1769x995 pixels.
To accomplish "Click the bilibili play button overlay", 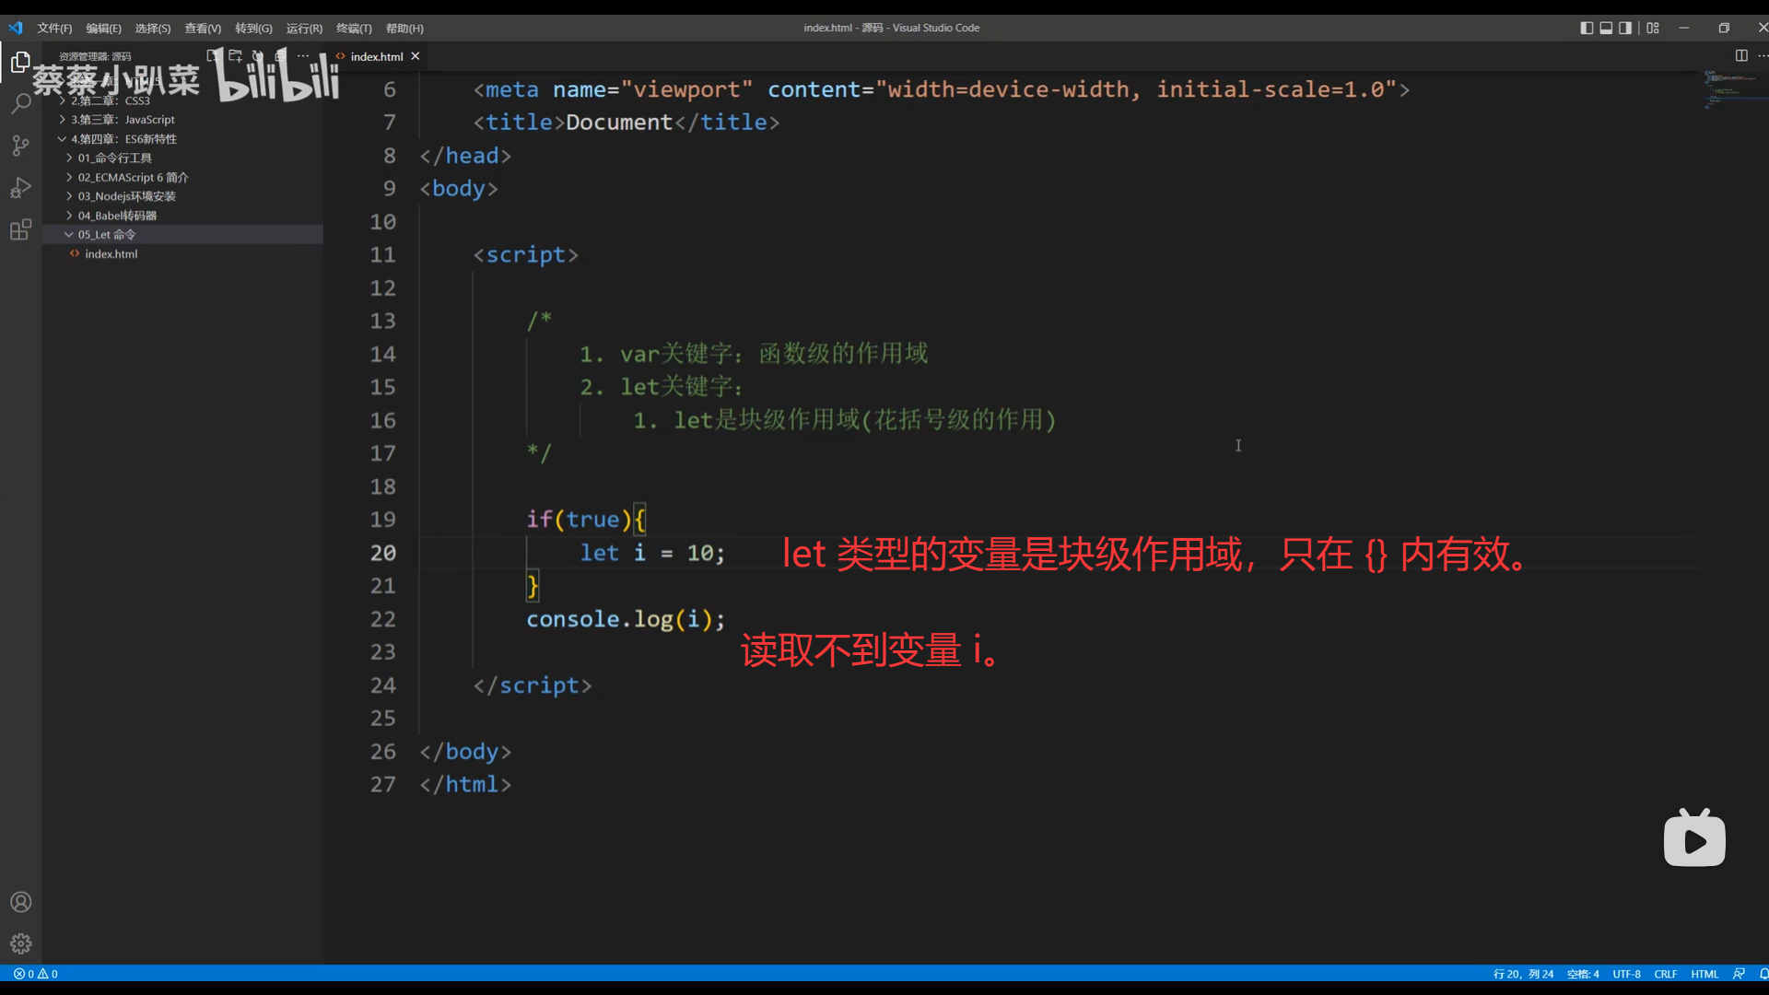I will coord(1694,839).
